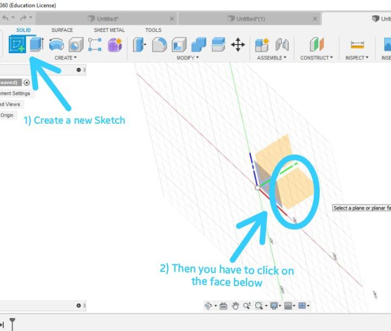Click the timeline step-to-end control
The image size is (391, 331).
tap(2, 325)
